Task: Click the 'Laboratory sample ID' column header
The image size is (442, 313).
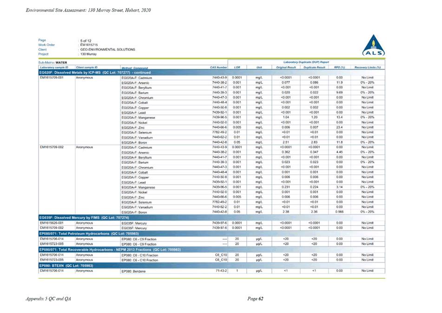Action: tap(54, 67)
